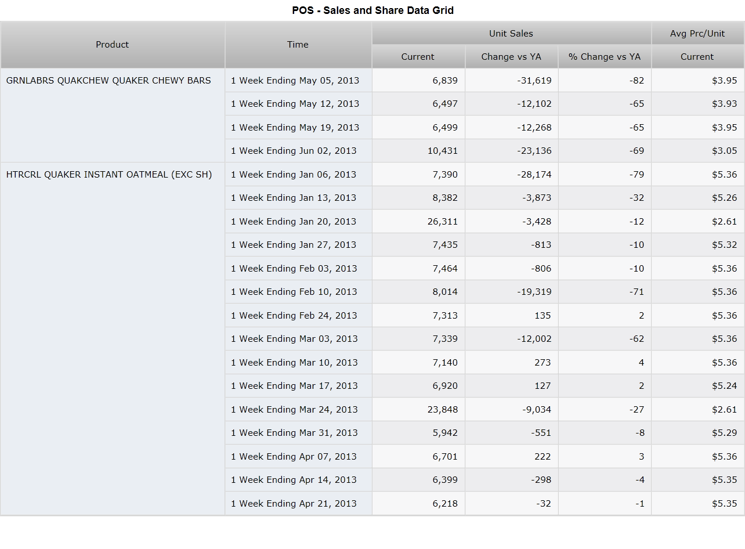Select the 1 Week Ending May 12, 2013 row
Viewport: 745px width, 549px height.
pyautogui.click(x=298, y=104)
